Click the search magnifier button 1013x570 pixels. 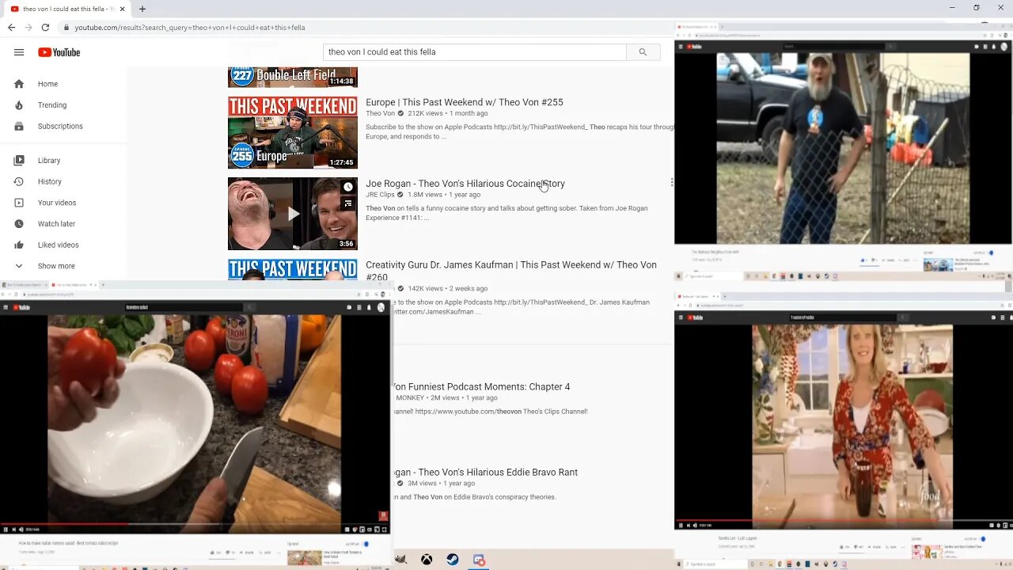643,52
